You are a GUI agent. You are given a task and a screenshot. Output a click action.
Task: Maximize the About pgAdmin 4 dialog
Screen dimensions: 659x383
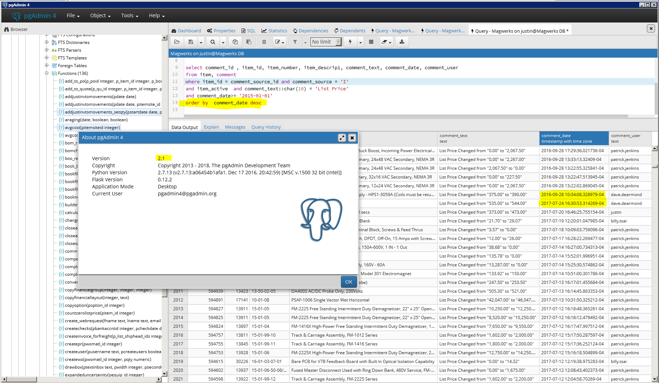[x=342, y=138]
